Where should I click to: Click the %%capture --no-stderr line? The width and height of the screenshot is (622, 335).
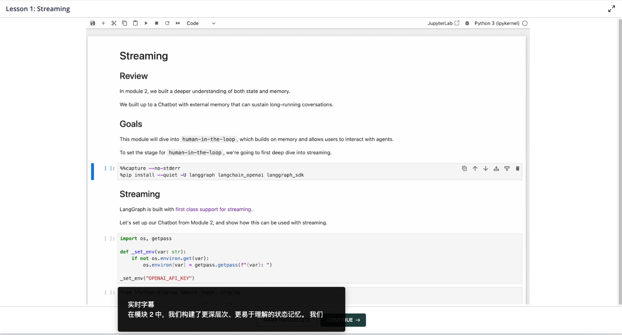(150, 168)
